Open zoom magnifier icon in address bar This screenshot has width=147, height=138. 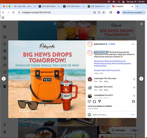coord(99,12)
